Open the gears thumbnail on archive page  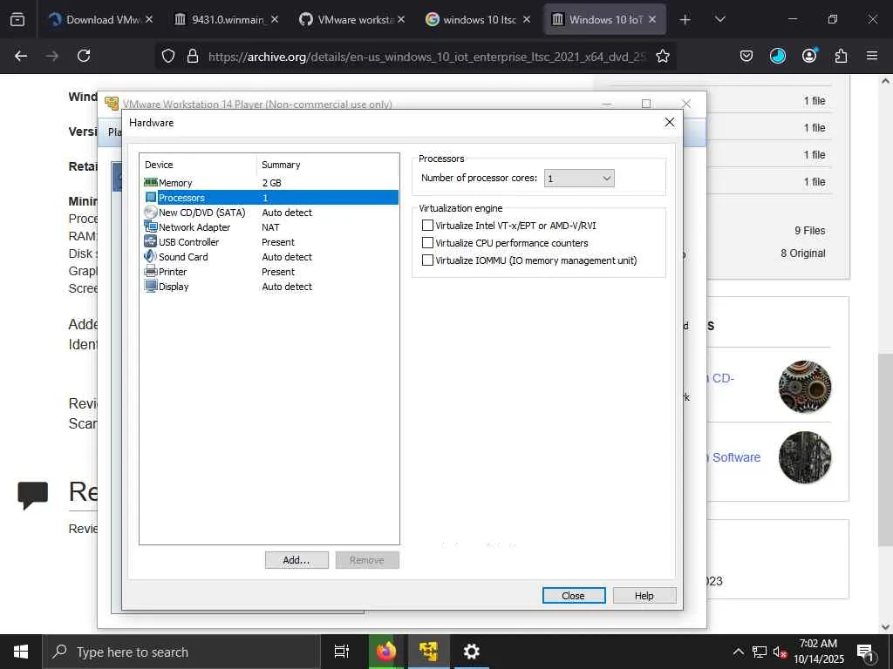point(804,386)
